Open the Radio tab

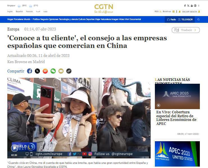172,19
